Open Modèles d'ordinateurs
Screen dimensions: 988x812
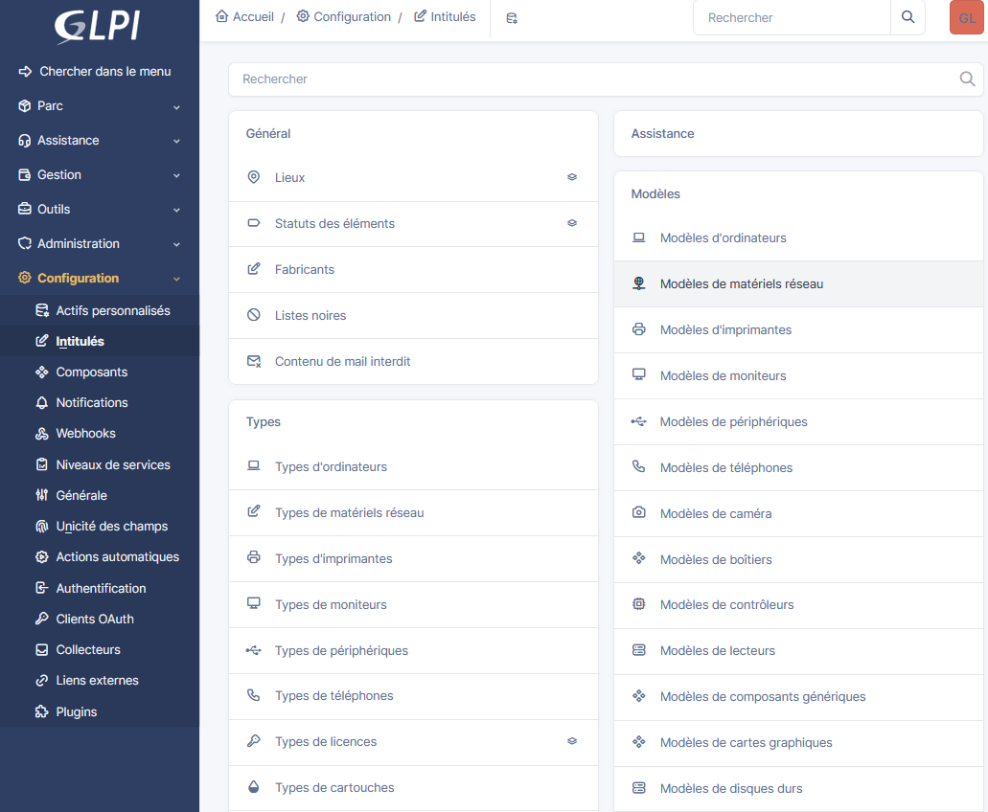(798, 237)
